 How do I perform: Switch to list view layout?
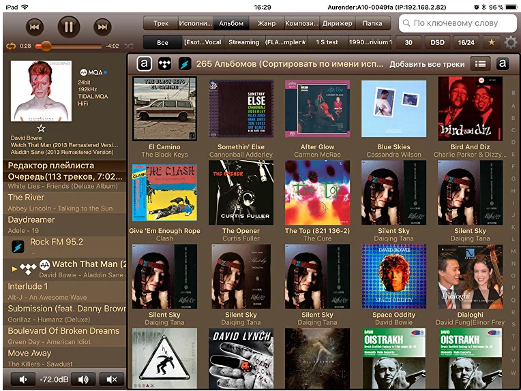tap(481, 64)
